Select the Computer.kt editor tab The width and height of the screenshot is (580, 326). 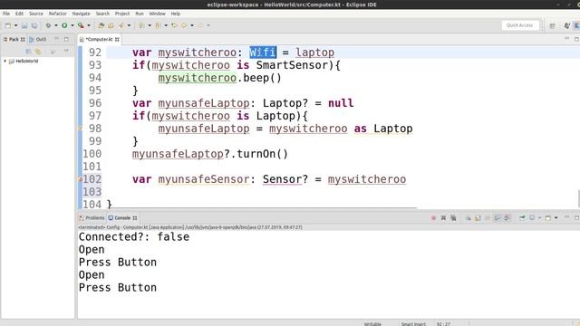coord(99,39)
